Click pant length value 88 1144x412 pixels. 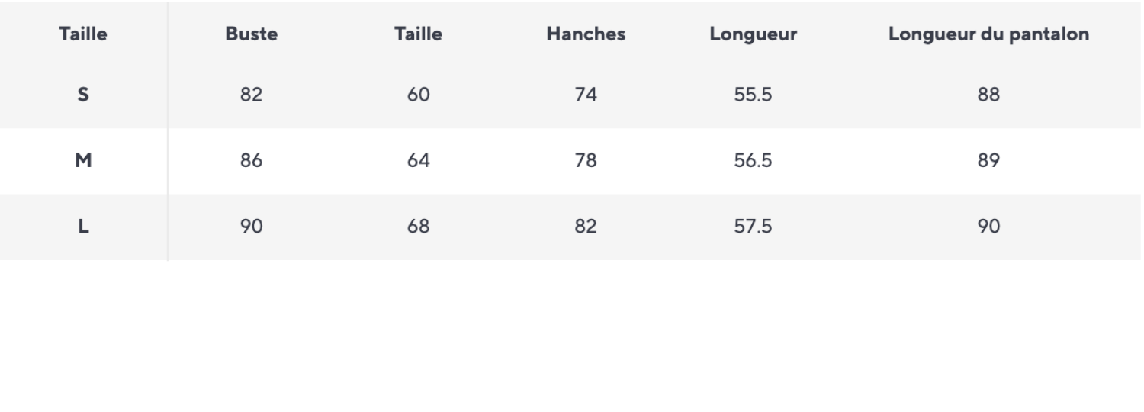[988, 95]
